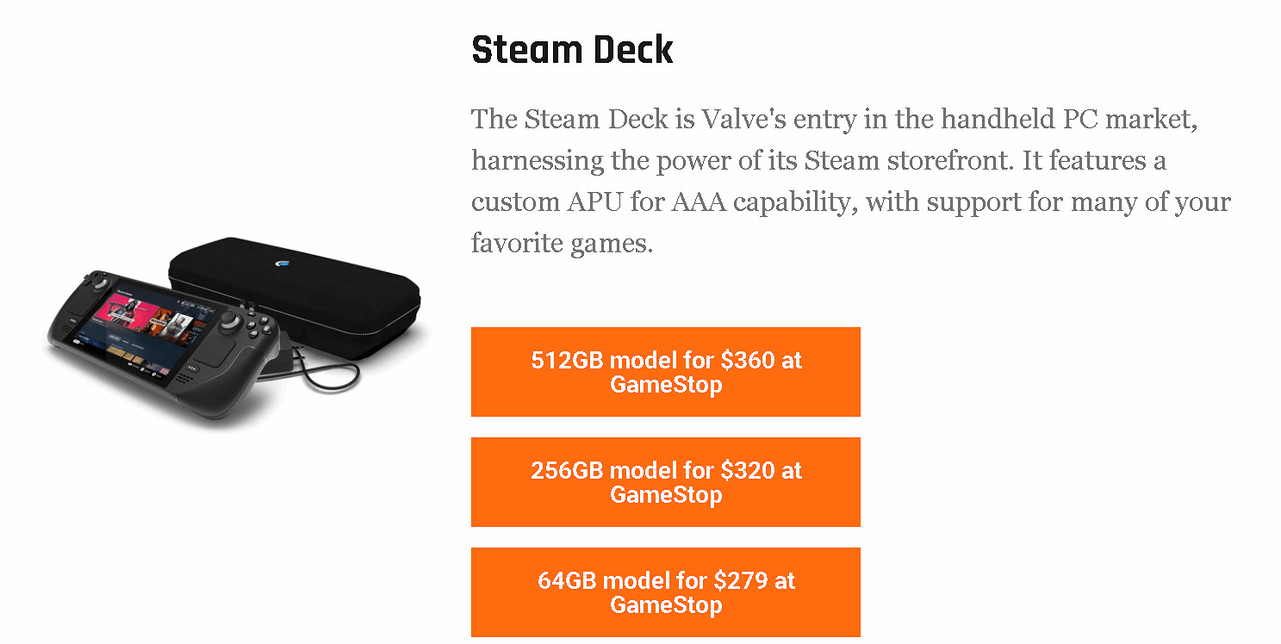Image resolution: width=1281 pixels, height=644 pixels.
Task: Open the GameStop link for the 512GB model
Action: click(665, 372)
